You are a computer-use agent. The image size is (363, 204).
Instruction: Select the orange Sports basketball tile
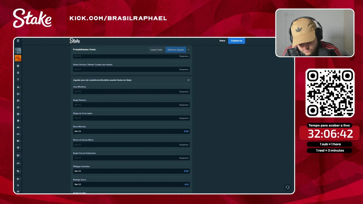(18, 58)
